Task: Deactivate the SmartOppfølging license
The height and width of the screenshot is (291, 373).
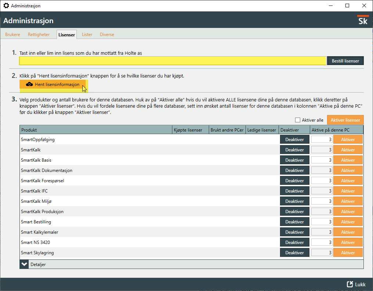Action: click(294, 140)
